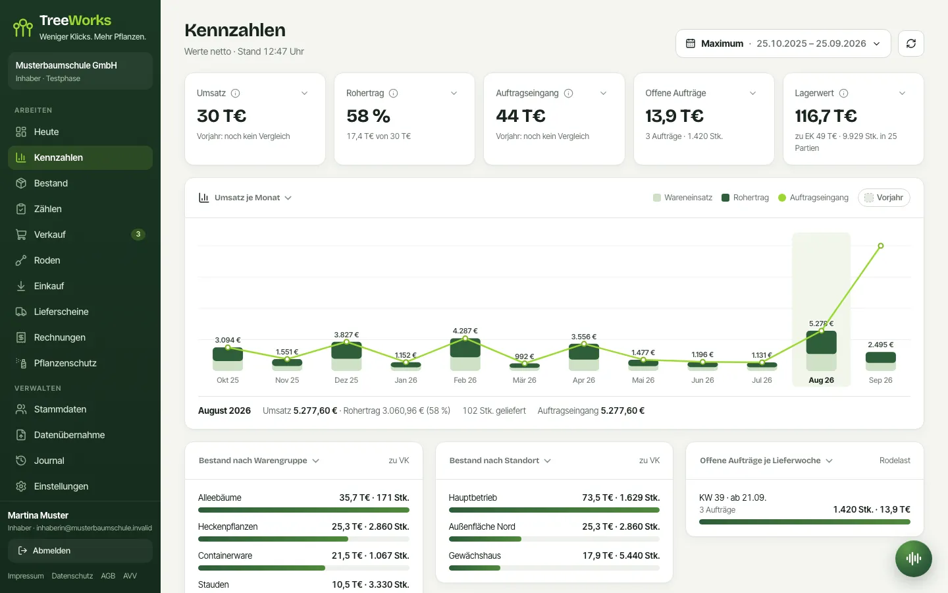This screenshot has height=593, width=948.
Task: Click the Datenübernahme file icon
Action: [21, 435]
